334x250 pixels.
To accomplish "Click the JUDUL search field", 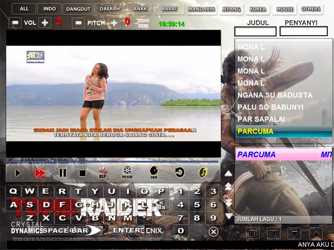I will (255, 32).
